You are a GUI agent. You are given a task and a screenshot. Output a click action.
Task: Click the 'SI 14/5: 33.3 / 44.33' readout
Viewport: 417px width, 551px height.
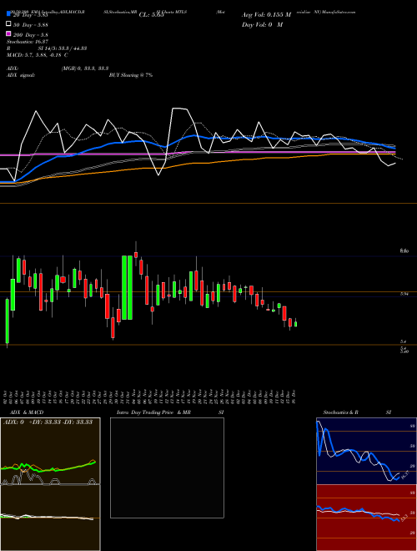click(62, 48)
